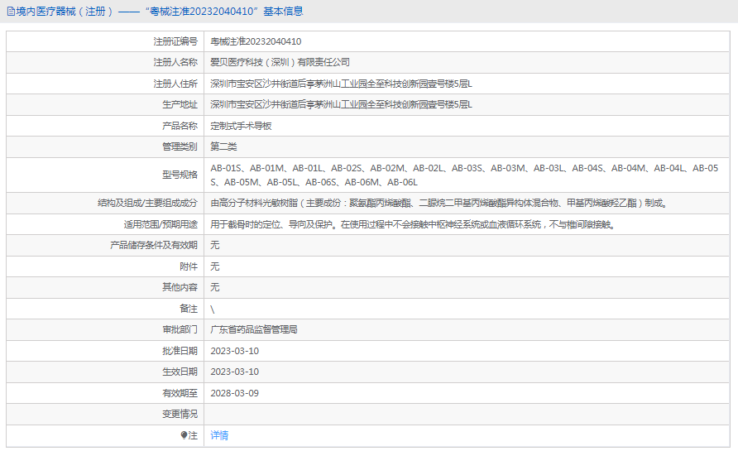
Task: Click the 审批部门 label
Action: point(180,329)
